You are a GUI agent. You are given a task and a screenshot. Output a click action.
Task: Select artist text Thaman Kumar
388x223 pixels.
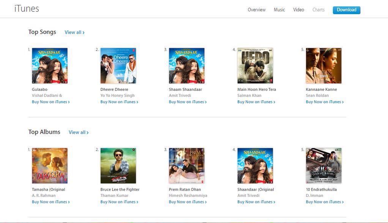114,196
